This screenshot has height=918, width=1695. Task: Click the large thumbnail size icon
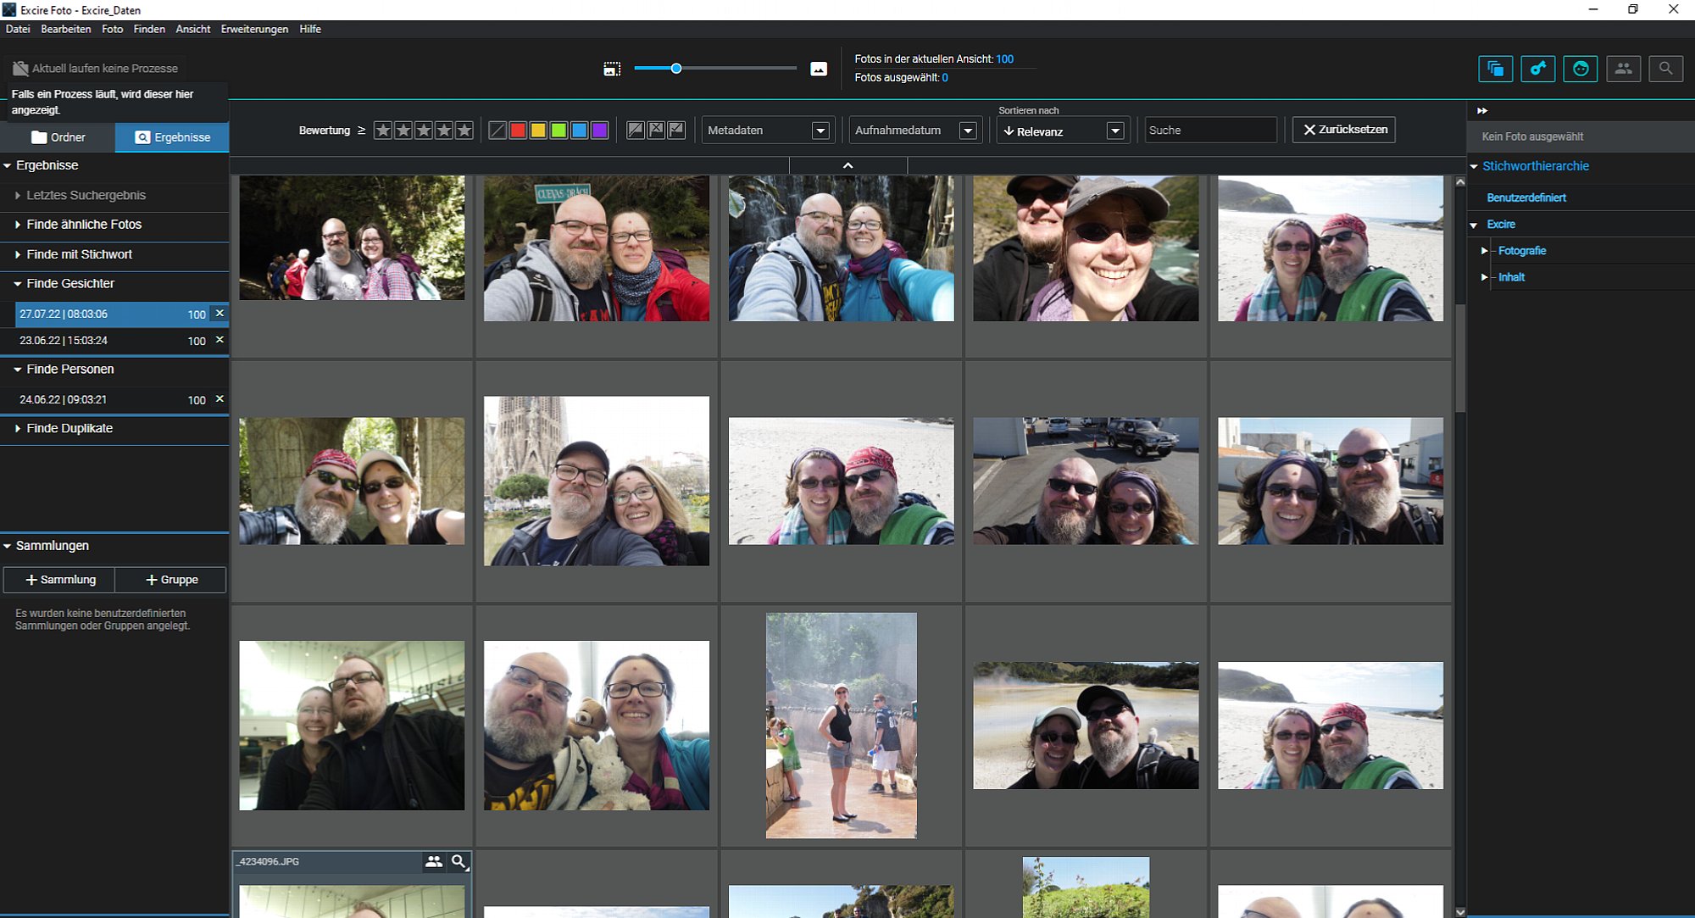(819, 69)
